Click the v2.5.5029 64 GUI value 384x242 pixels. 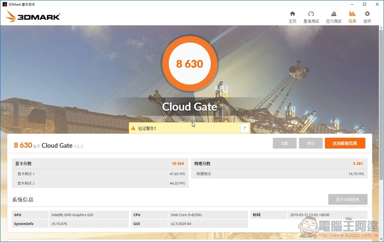[x=181, y=224]
